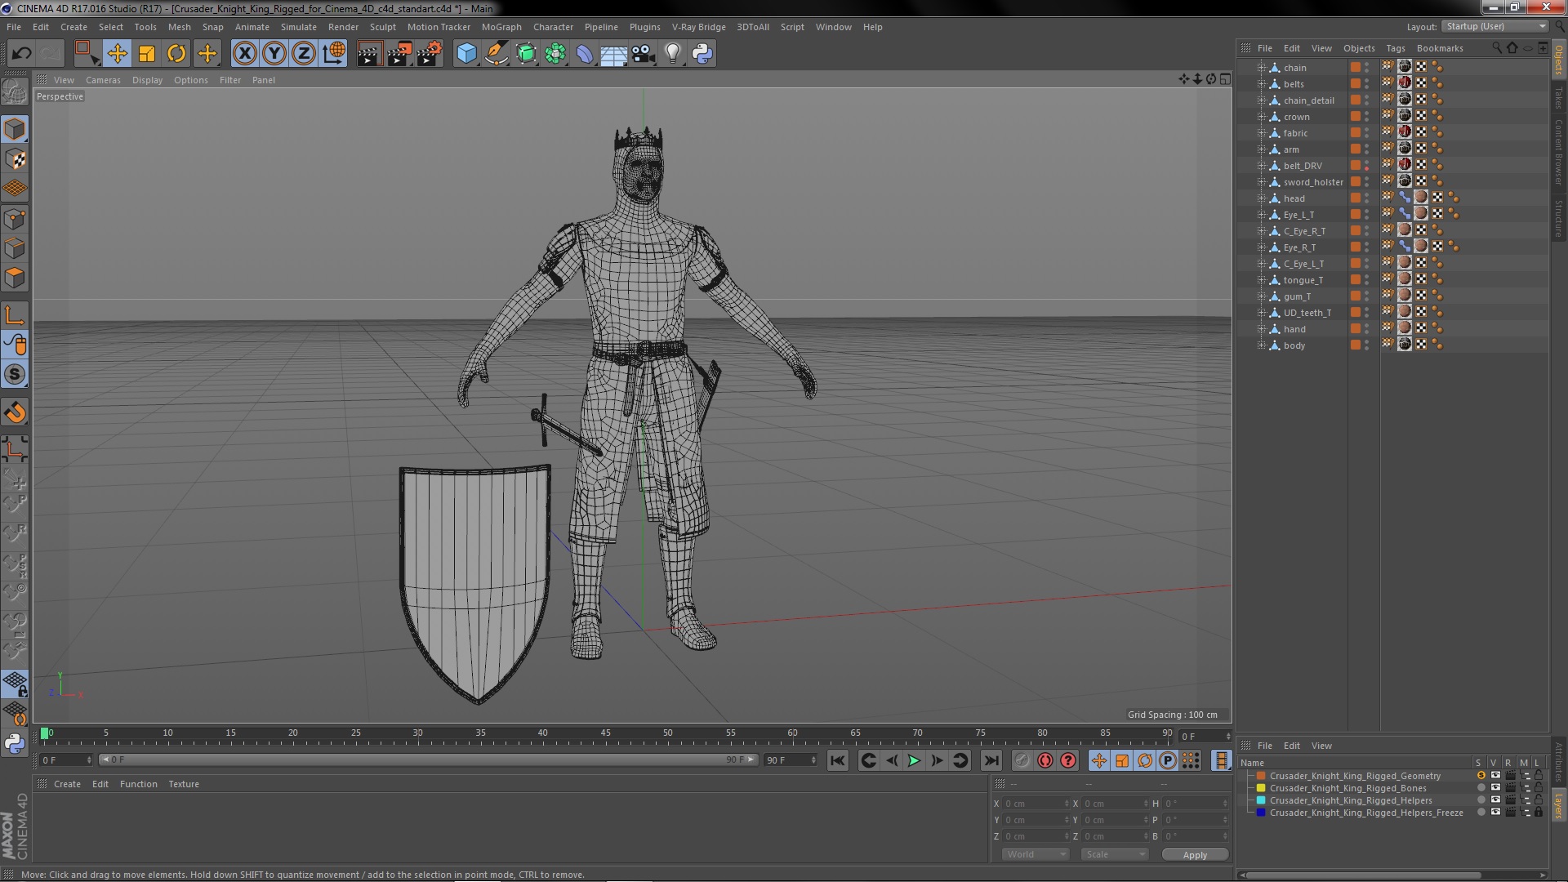Click yellow color swatch of Bones layer
The image size is (1568, 882).
[x=1261, y=788]
